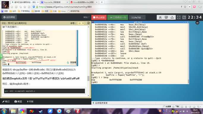Open the Q&A tab with question mark
The image size is (203, 114).
coord(30,102)
